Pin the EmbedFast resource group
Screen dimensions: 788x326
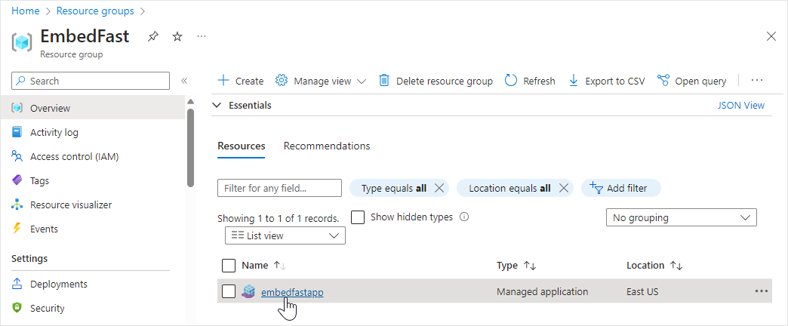pyautogui.click(x=153, y=36)
